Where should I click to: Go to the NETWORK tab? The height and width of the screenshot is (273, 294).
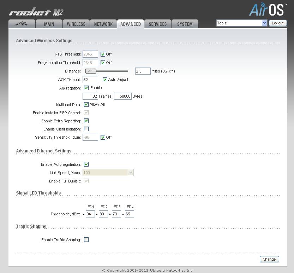(x=103, y=24)
